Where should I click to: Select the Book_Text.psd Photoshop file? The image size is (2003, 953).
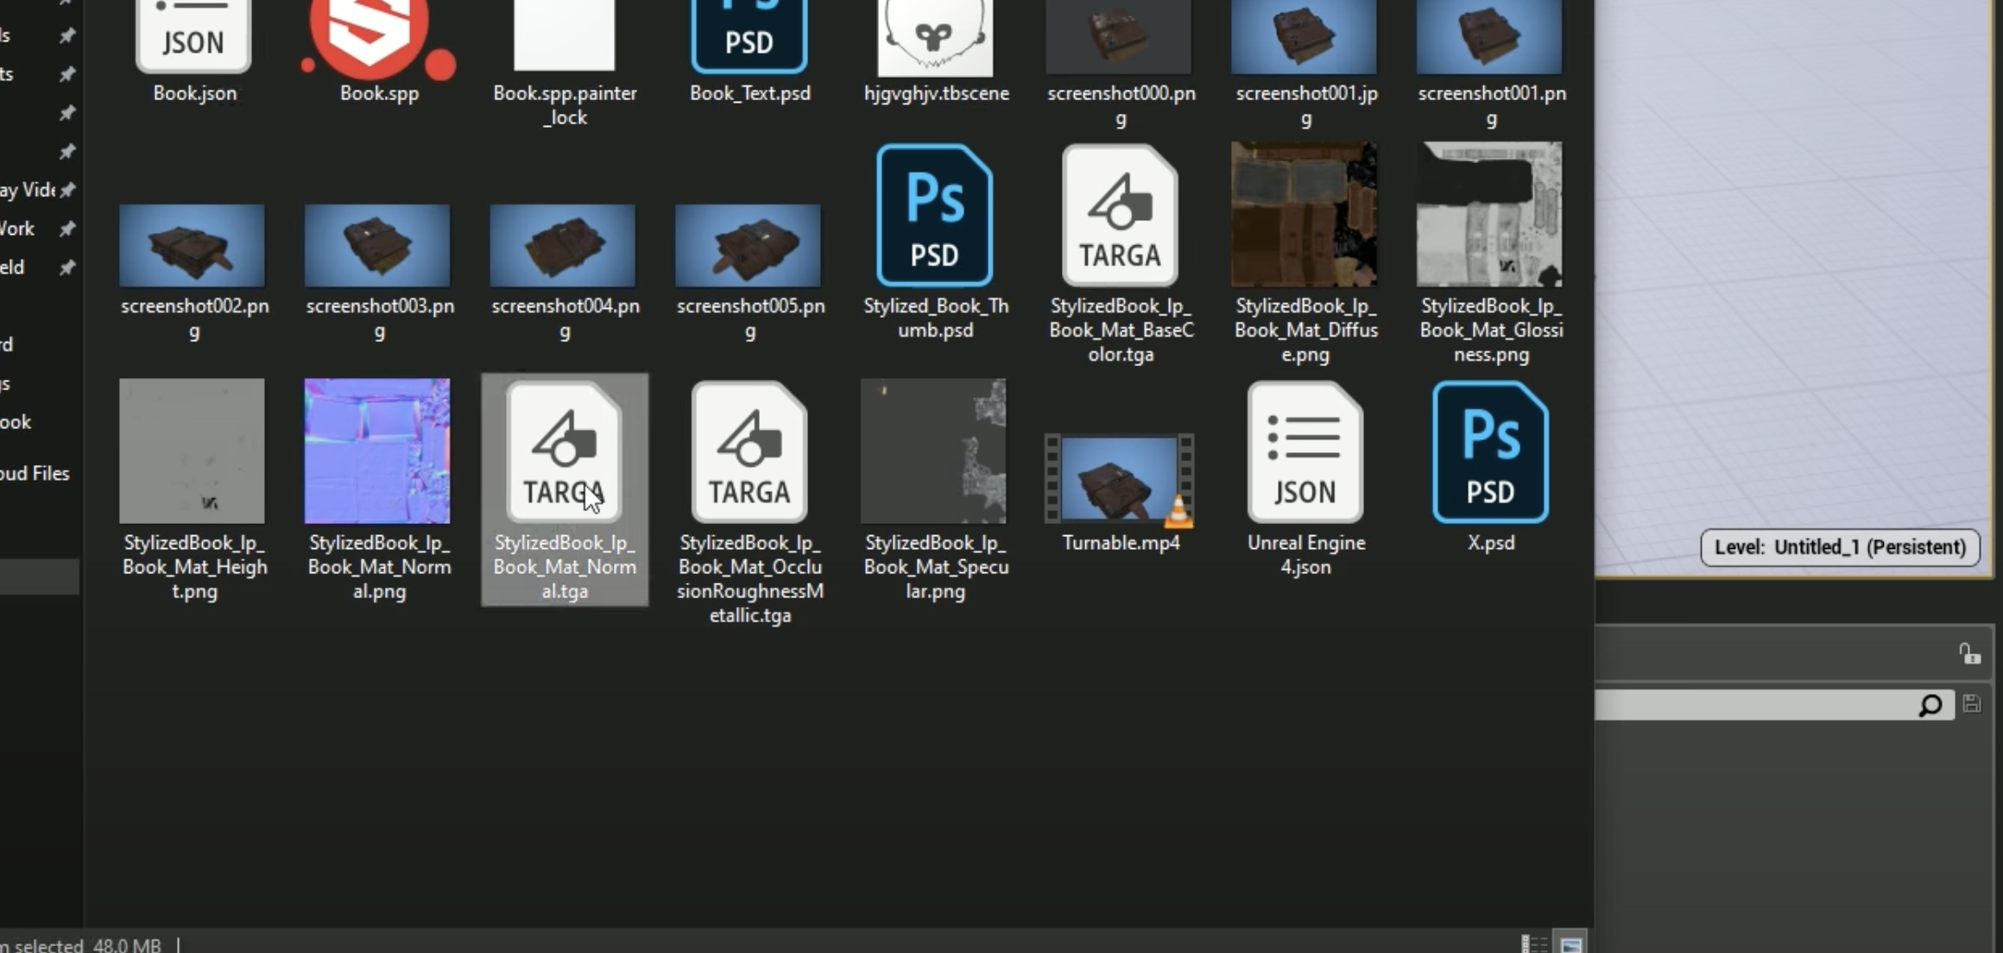click(749, 39)
